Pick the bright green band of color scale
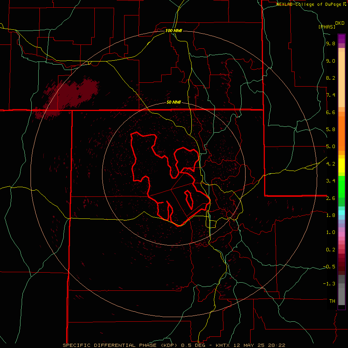 (x=341, y=187)
